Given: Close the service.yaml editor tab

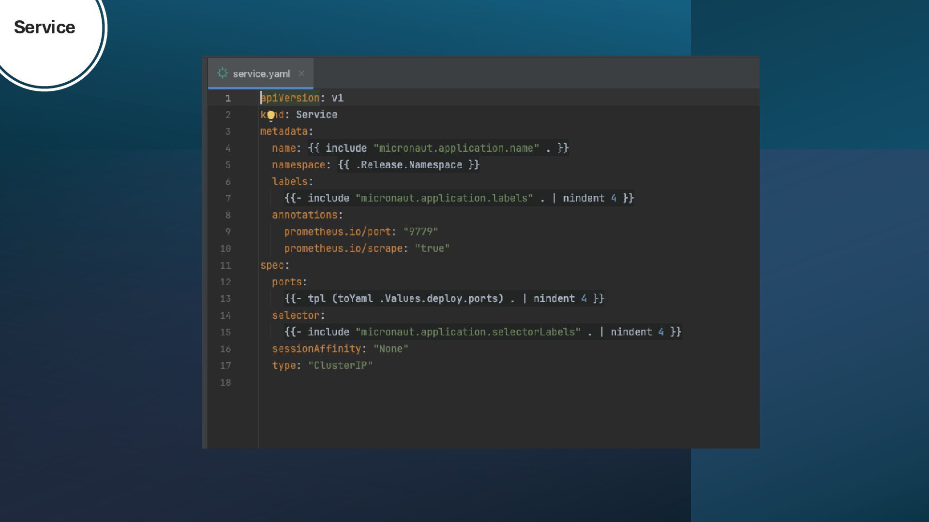Looking at the screenshot, I should 301,73.
